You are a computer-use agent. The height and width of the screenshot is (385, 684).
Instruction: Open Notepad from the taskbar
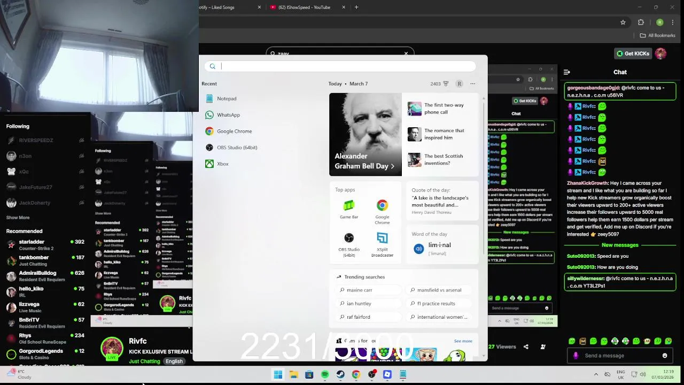pos(403,375)
